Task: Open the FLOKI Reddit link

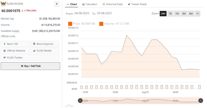Action: [x=45, y=51]
